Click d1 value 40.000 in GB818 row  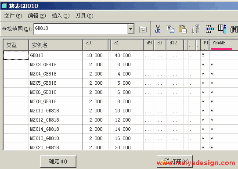123,55
